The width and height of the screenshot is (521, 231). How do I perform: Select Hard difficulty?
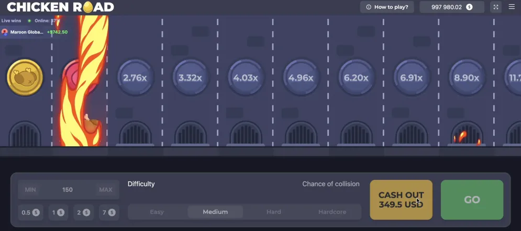coord(273,212)
